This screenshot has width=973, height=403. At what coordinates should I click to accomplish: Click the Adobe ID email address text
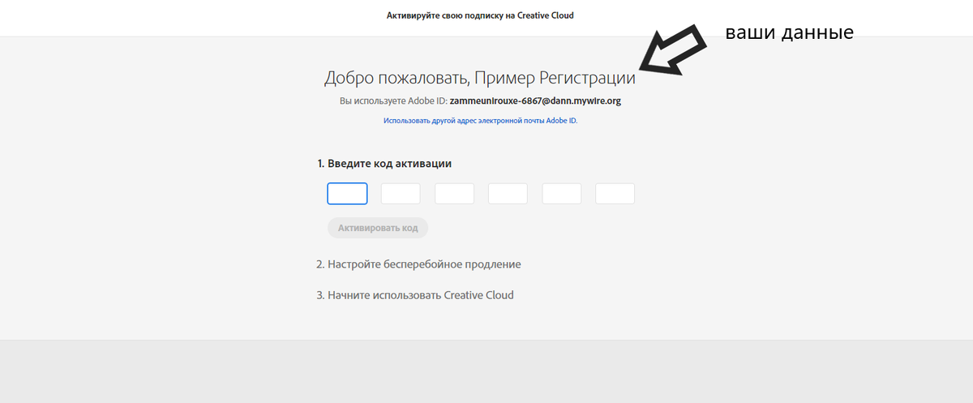(x=535, y=101)
